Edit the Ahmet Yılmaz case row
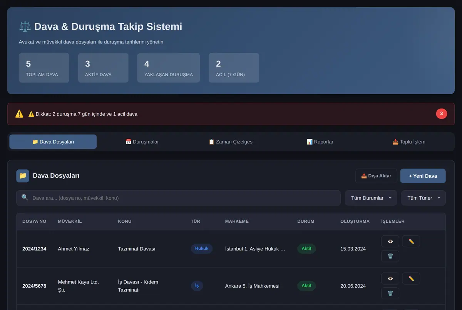 pos(411,242)
